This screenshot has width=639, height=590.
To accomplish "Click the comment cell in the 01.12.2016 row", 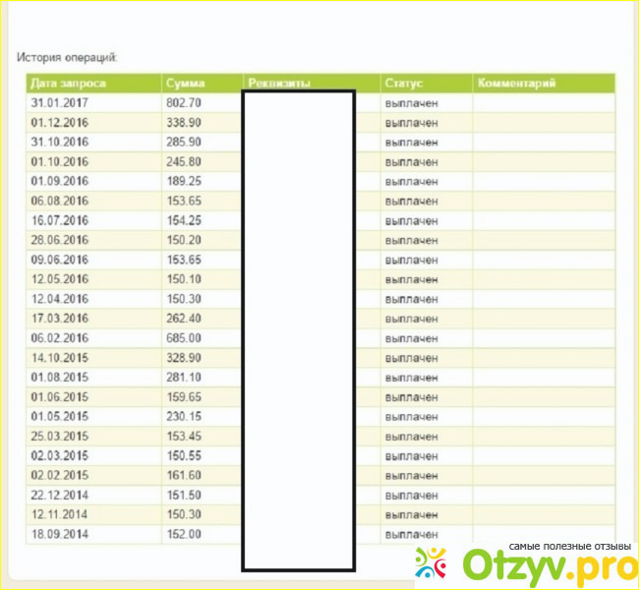I will click(x=543, y=122).
